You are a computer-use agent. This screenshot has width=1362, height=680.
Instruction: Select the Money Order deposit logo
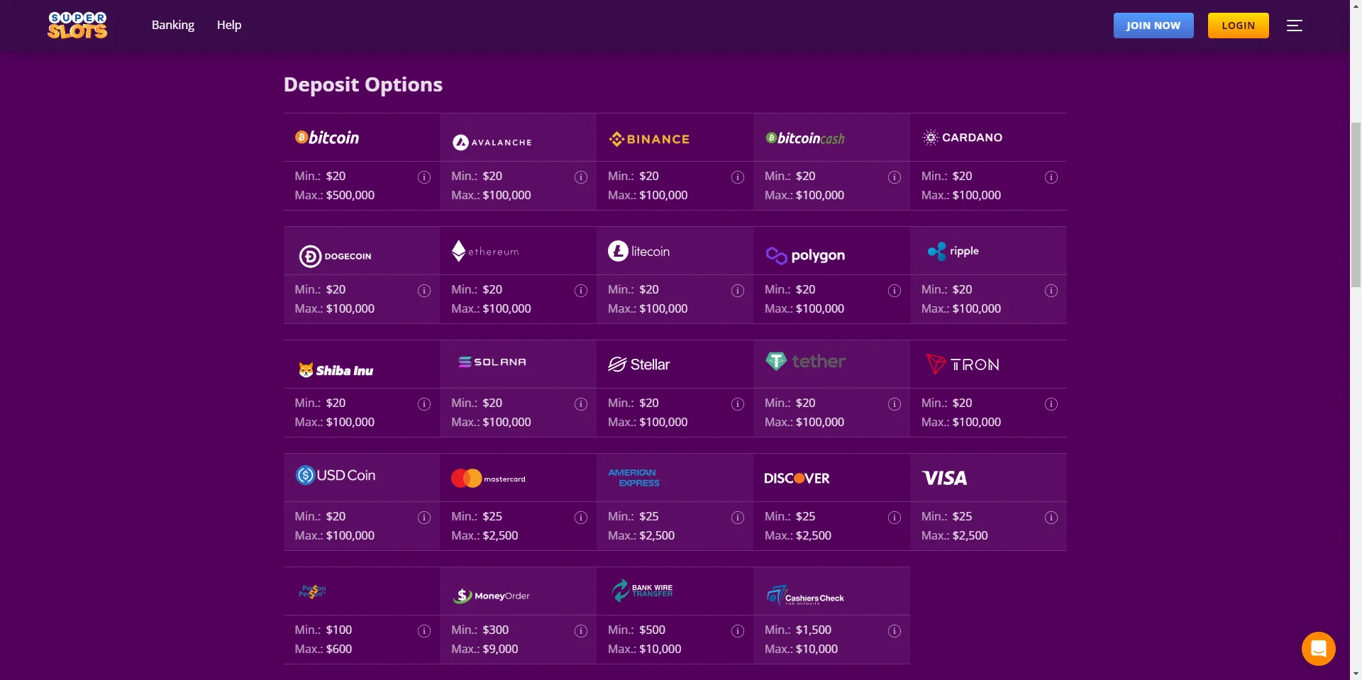[x=491, y=596]
